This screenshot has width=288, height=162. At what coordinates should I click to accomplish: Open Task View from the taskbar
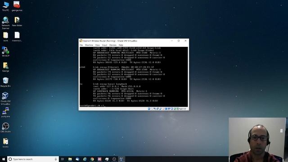point(63,159)
